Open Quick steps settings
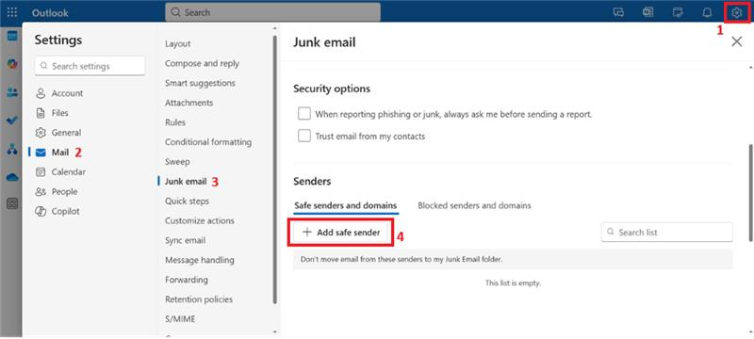The height and width of the screenshot is (339, 754). tap(187, 202)
